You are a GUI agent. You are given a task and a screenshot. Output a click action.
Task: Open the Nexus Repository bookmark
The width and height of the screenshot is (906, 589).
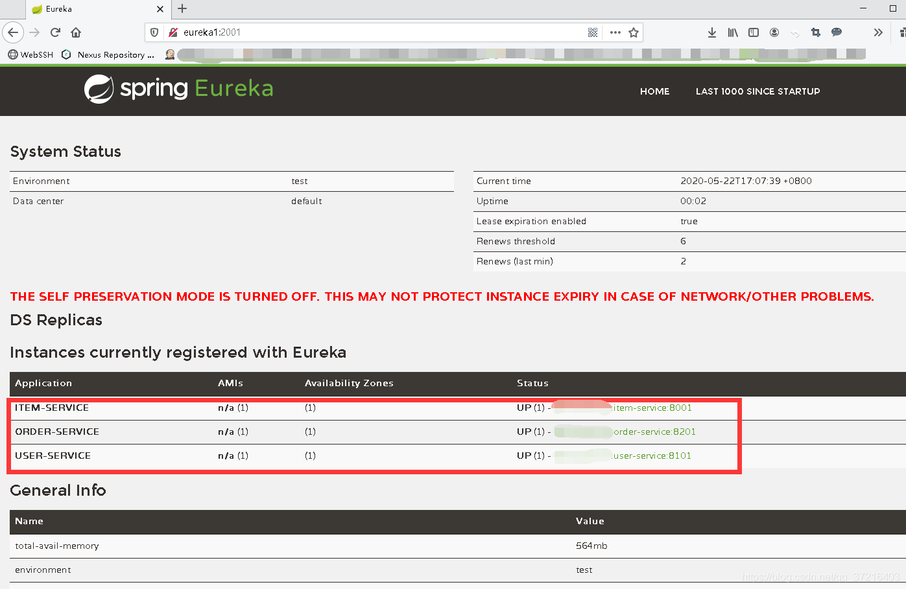click(108, 54)
